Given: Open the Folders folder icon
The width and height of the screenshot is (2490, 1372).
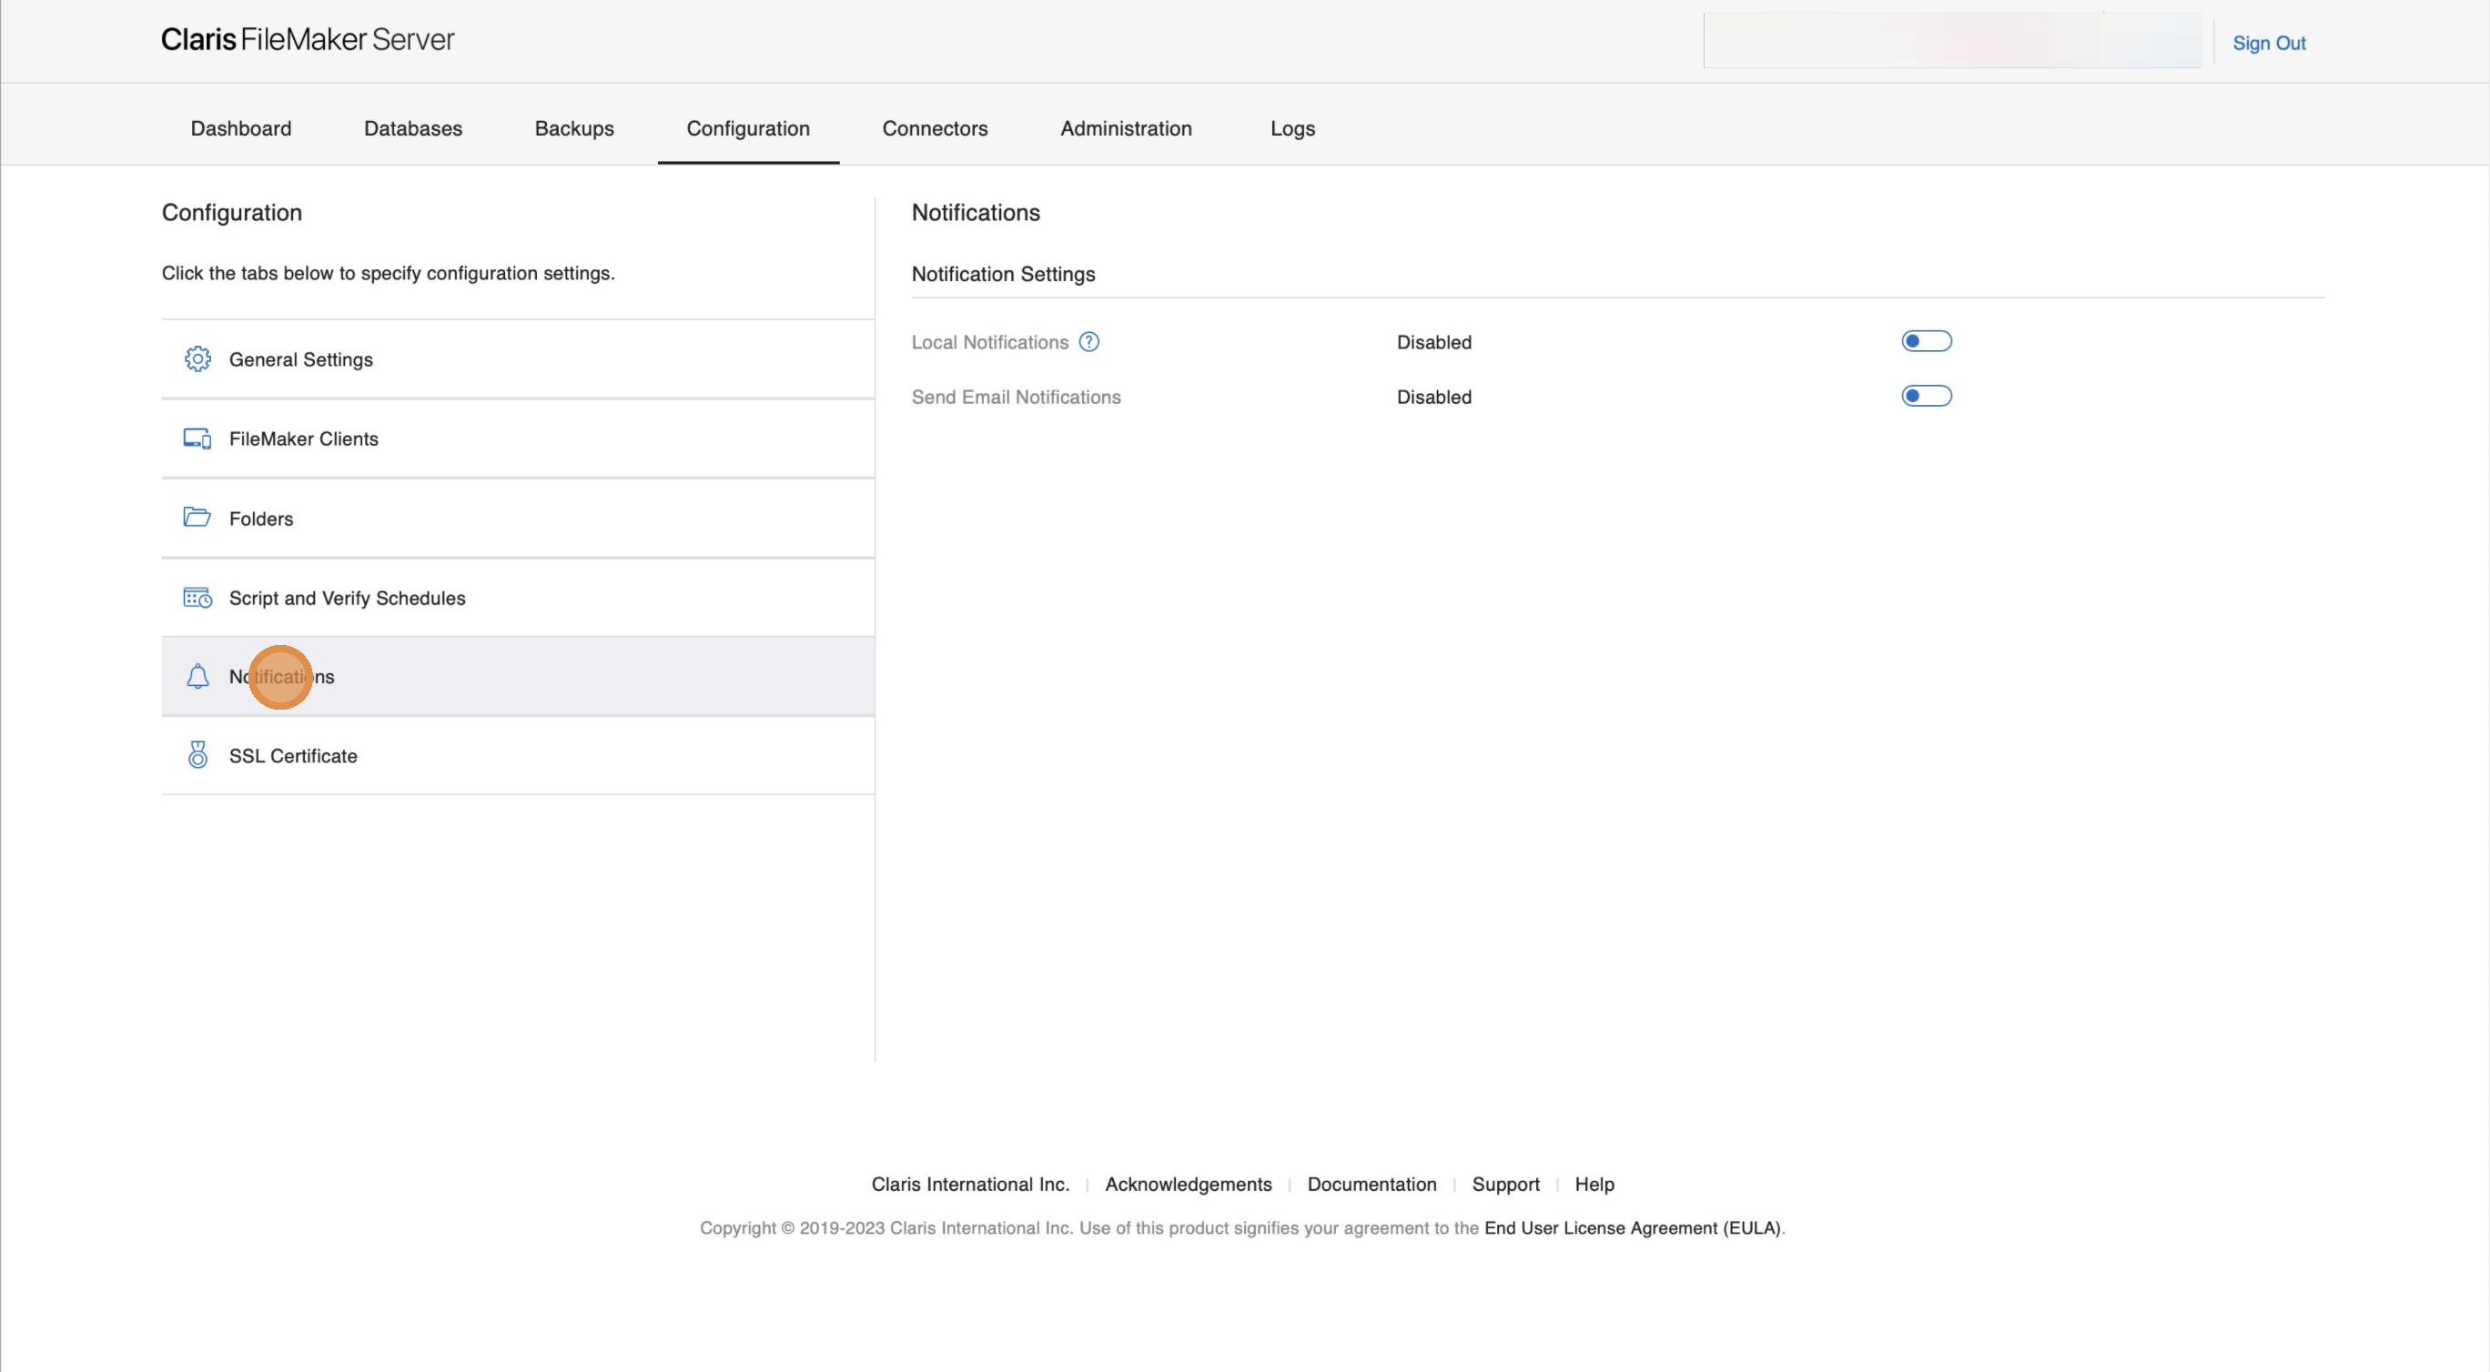Looking at the screenshot, I should tap(197, 517).
